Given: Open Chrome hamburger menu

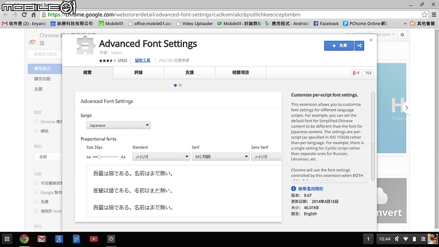Looking at the screenshot, I should [434, 15].
